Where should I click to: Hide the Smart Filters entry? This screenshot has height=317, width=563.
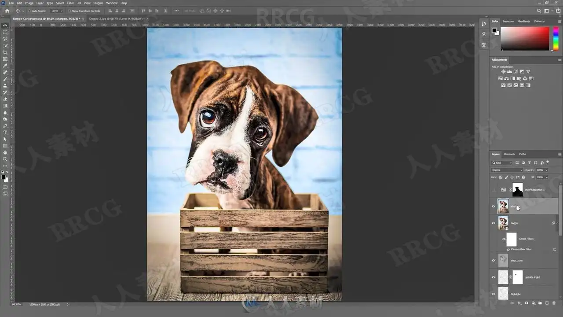coord(504,239)
